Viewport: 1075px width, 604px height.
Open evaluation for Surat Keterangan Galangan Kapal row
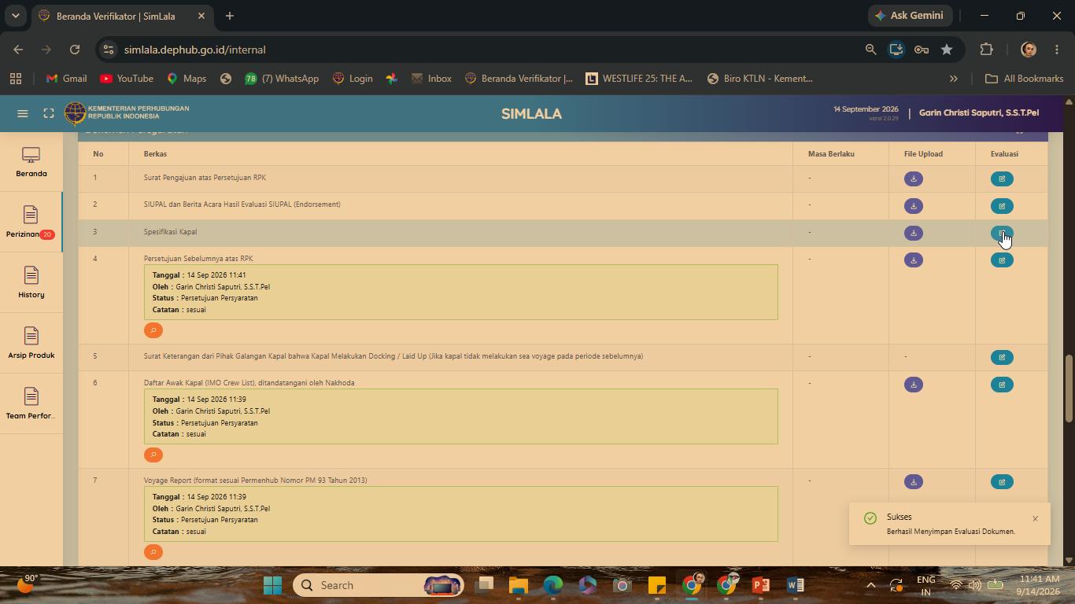click(x=1002, y=358)
